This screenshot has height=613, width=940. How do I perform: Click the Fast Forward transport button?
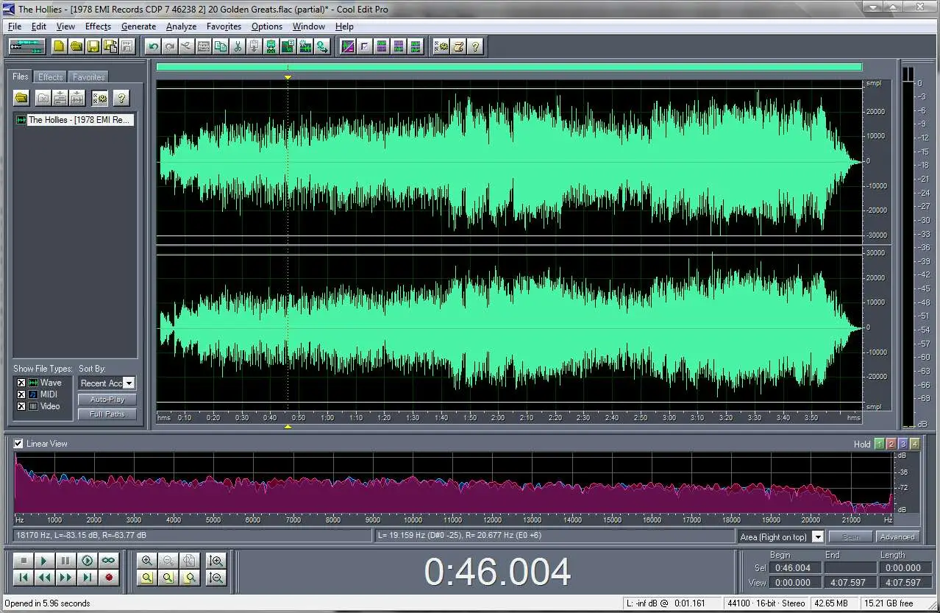(65, 578)
